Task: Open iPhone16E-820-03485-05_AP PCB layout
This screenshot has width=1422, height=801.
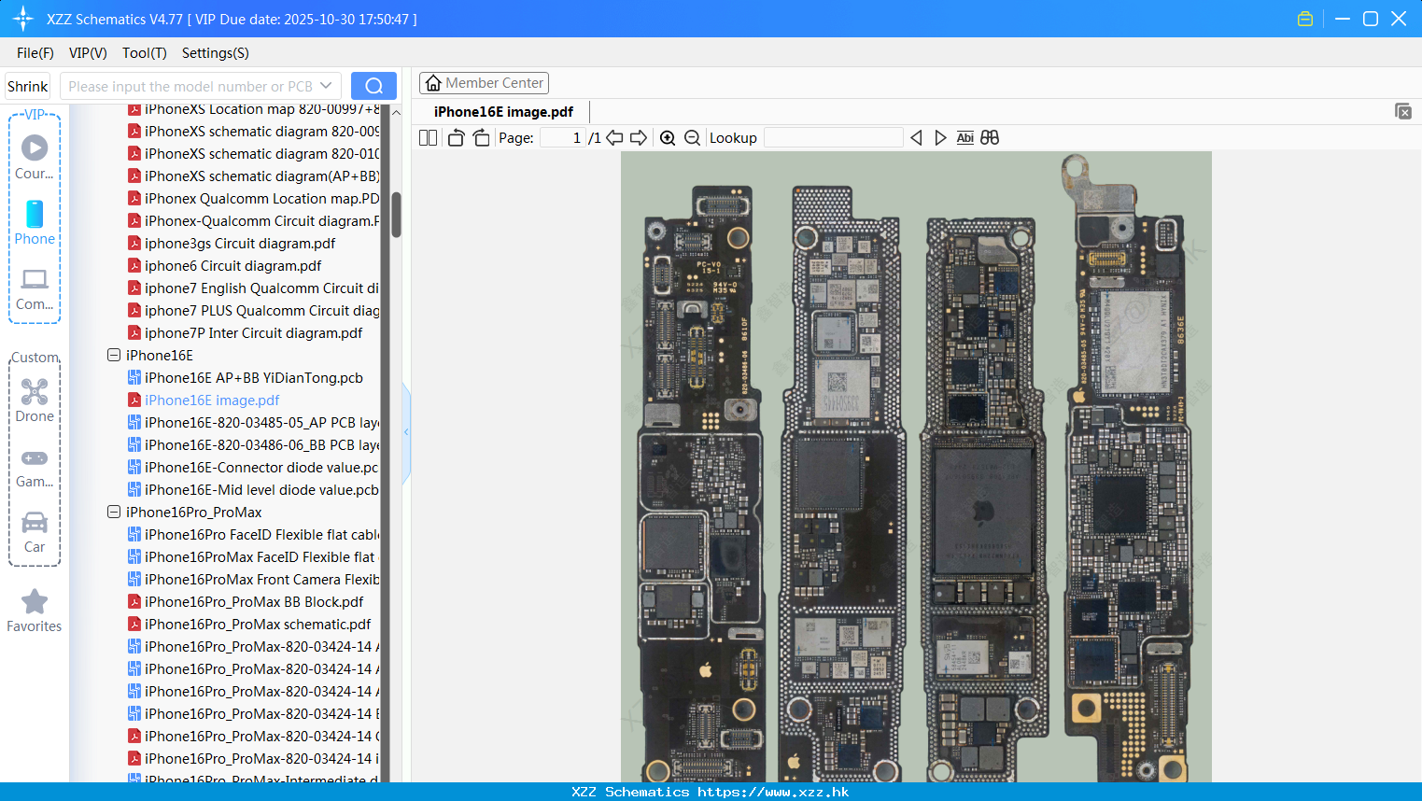Action: pyautogui.click(x=253, y=423)
